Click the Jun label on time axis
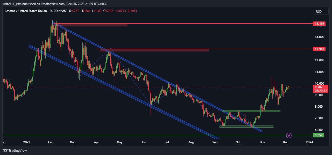This screenshot has height=155, width=332. point(144,142)
